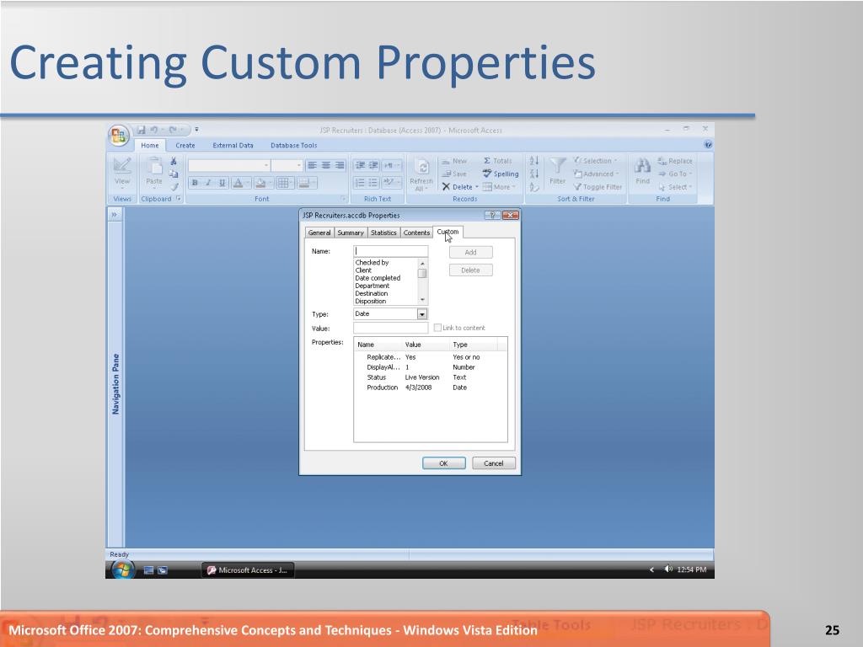Click the Microsoft Access Help icon
863x647 pixels.
(x=708, y=145)
